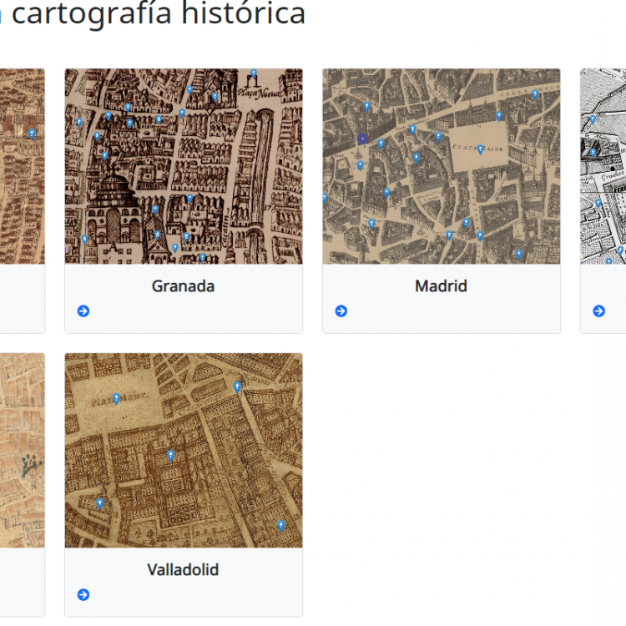Open the Madrid map thumbnail
This screenshot has width=626, height=626.
(442, 166)
